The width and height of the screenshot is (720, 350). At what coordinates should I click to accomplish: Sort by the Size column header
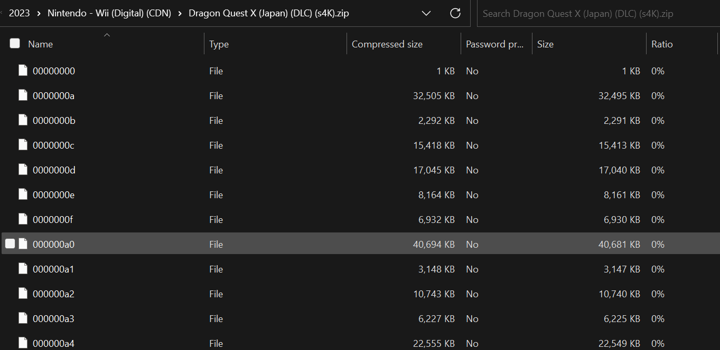[545, 44]
